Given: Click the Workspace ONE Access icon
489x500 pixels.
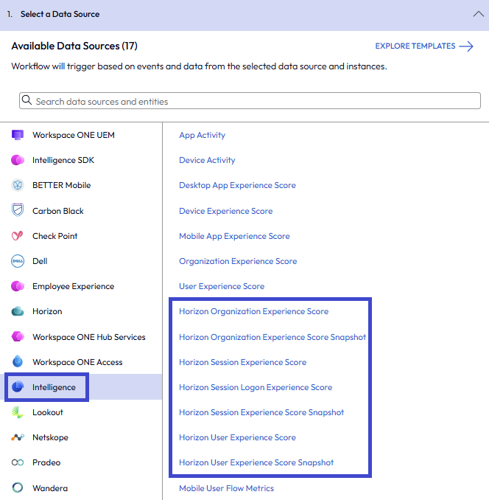Looking at the screenshot, I should click(x=18, y=361).
